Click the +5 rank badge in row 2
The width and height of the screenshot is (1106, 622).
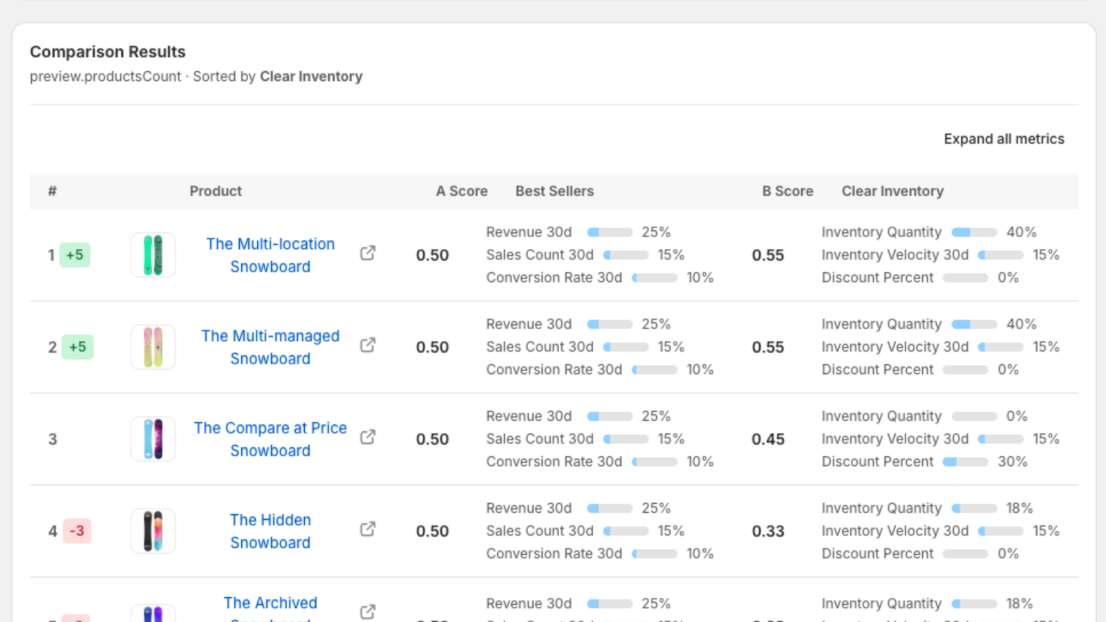pyautogui.click(x=77, y=347)
